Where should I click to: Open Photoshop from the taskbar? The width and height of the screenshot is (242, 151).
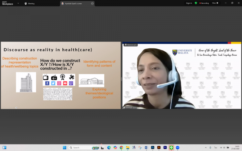tap(152, 147)
